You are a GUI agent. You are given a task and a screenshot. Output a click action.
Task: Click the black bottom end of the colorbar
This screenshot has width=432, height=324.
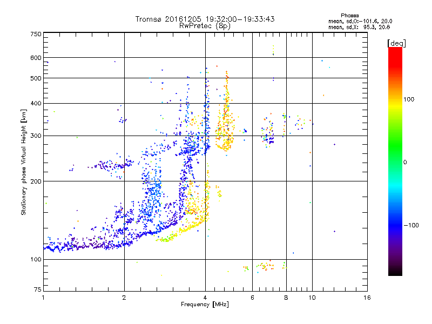pyautogui.click(x=395, y=272)
